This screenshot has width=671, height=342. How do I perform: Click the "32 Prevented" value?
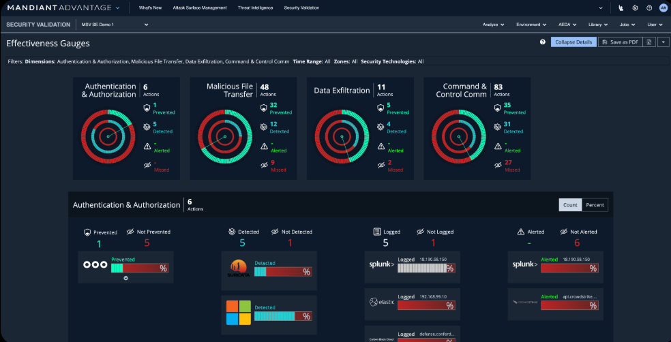tap(281, 108)
